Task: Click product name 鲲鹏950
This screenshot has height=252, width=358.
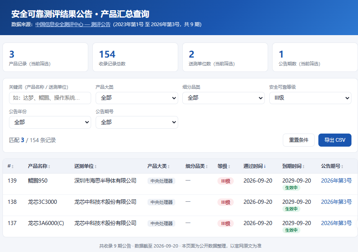Action: (38, 181)
